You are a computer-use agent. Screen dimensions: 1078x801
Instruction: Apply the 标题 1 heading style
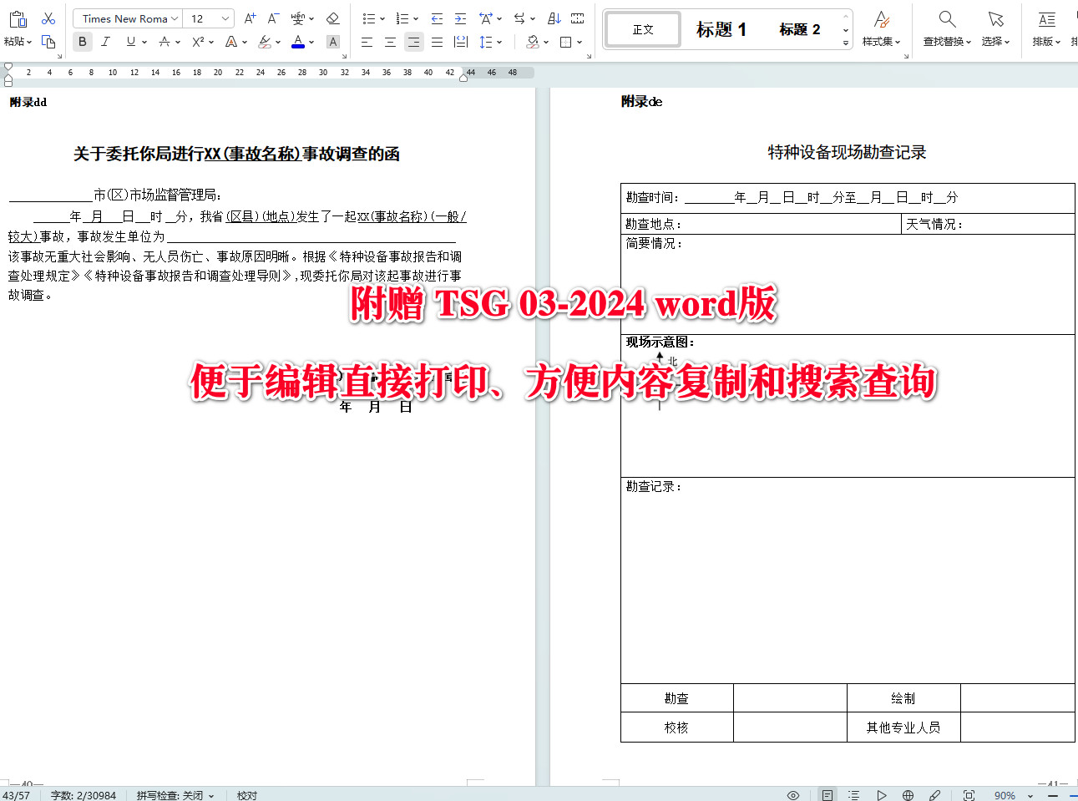coord(721,29)
